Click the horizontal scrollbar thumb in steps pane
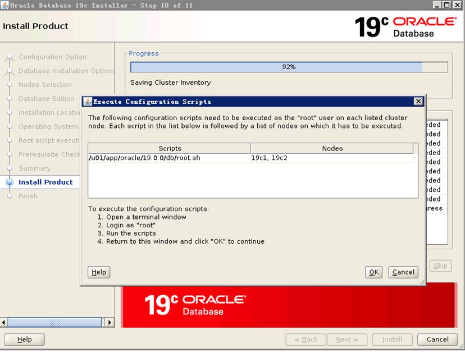This screenshot has width=465, height=352. click(54, 322)
